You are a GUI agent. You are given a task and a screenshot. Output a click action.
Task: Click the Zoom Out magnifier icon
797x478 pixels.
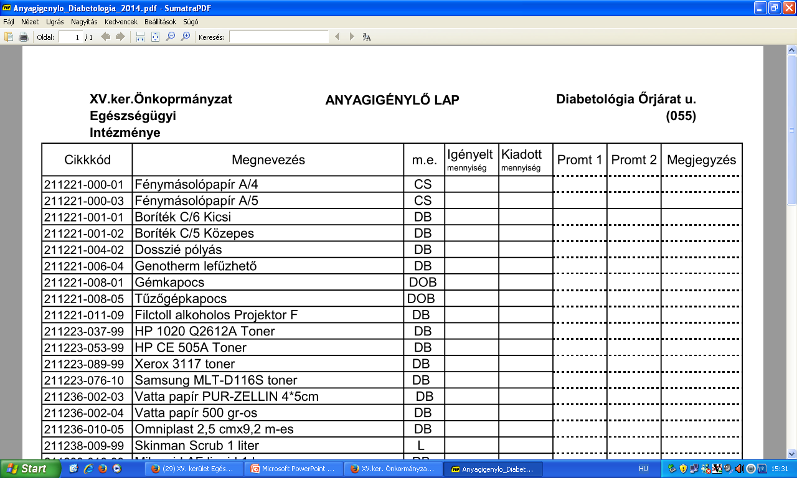coord(170,37)
